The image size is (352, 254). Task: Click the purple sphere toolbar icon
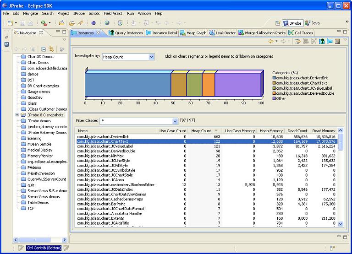tap(93, 23)
